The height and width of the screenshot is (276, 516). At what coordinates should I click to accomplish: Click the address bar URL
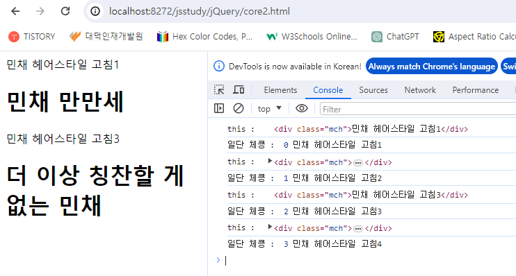click(200, 11)
